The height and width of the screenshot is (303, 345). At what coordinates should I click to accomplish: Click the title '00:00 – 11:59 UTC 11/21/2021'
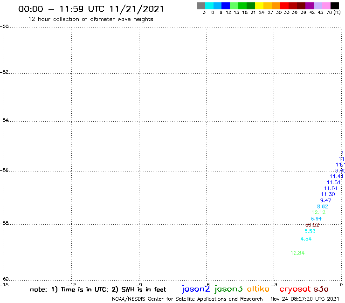click(91, 9)
